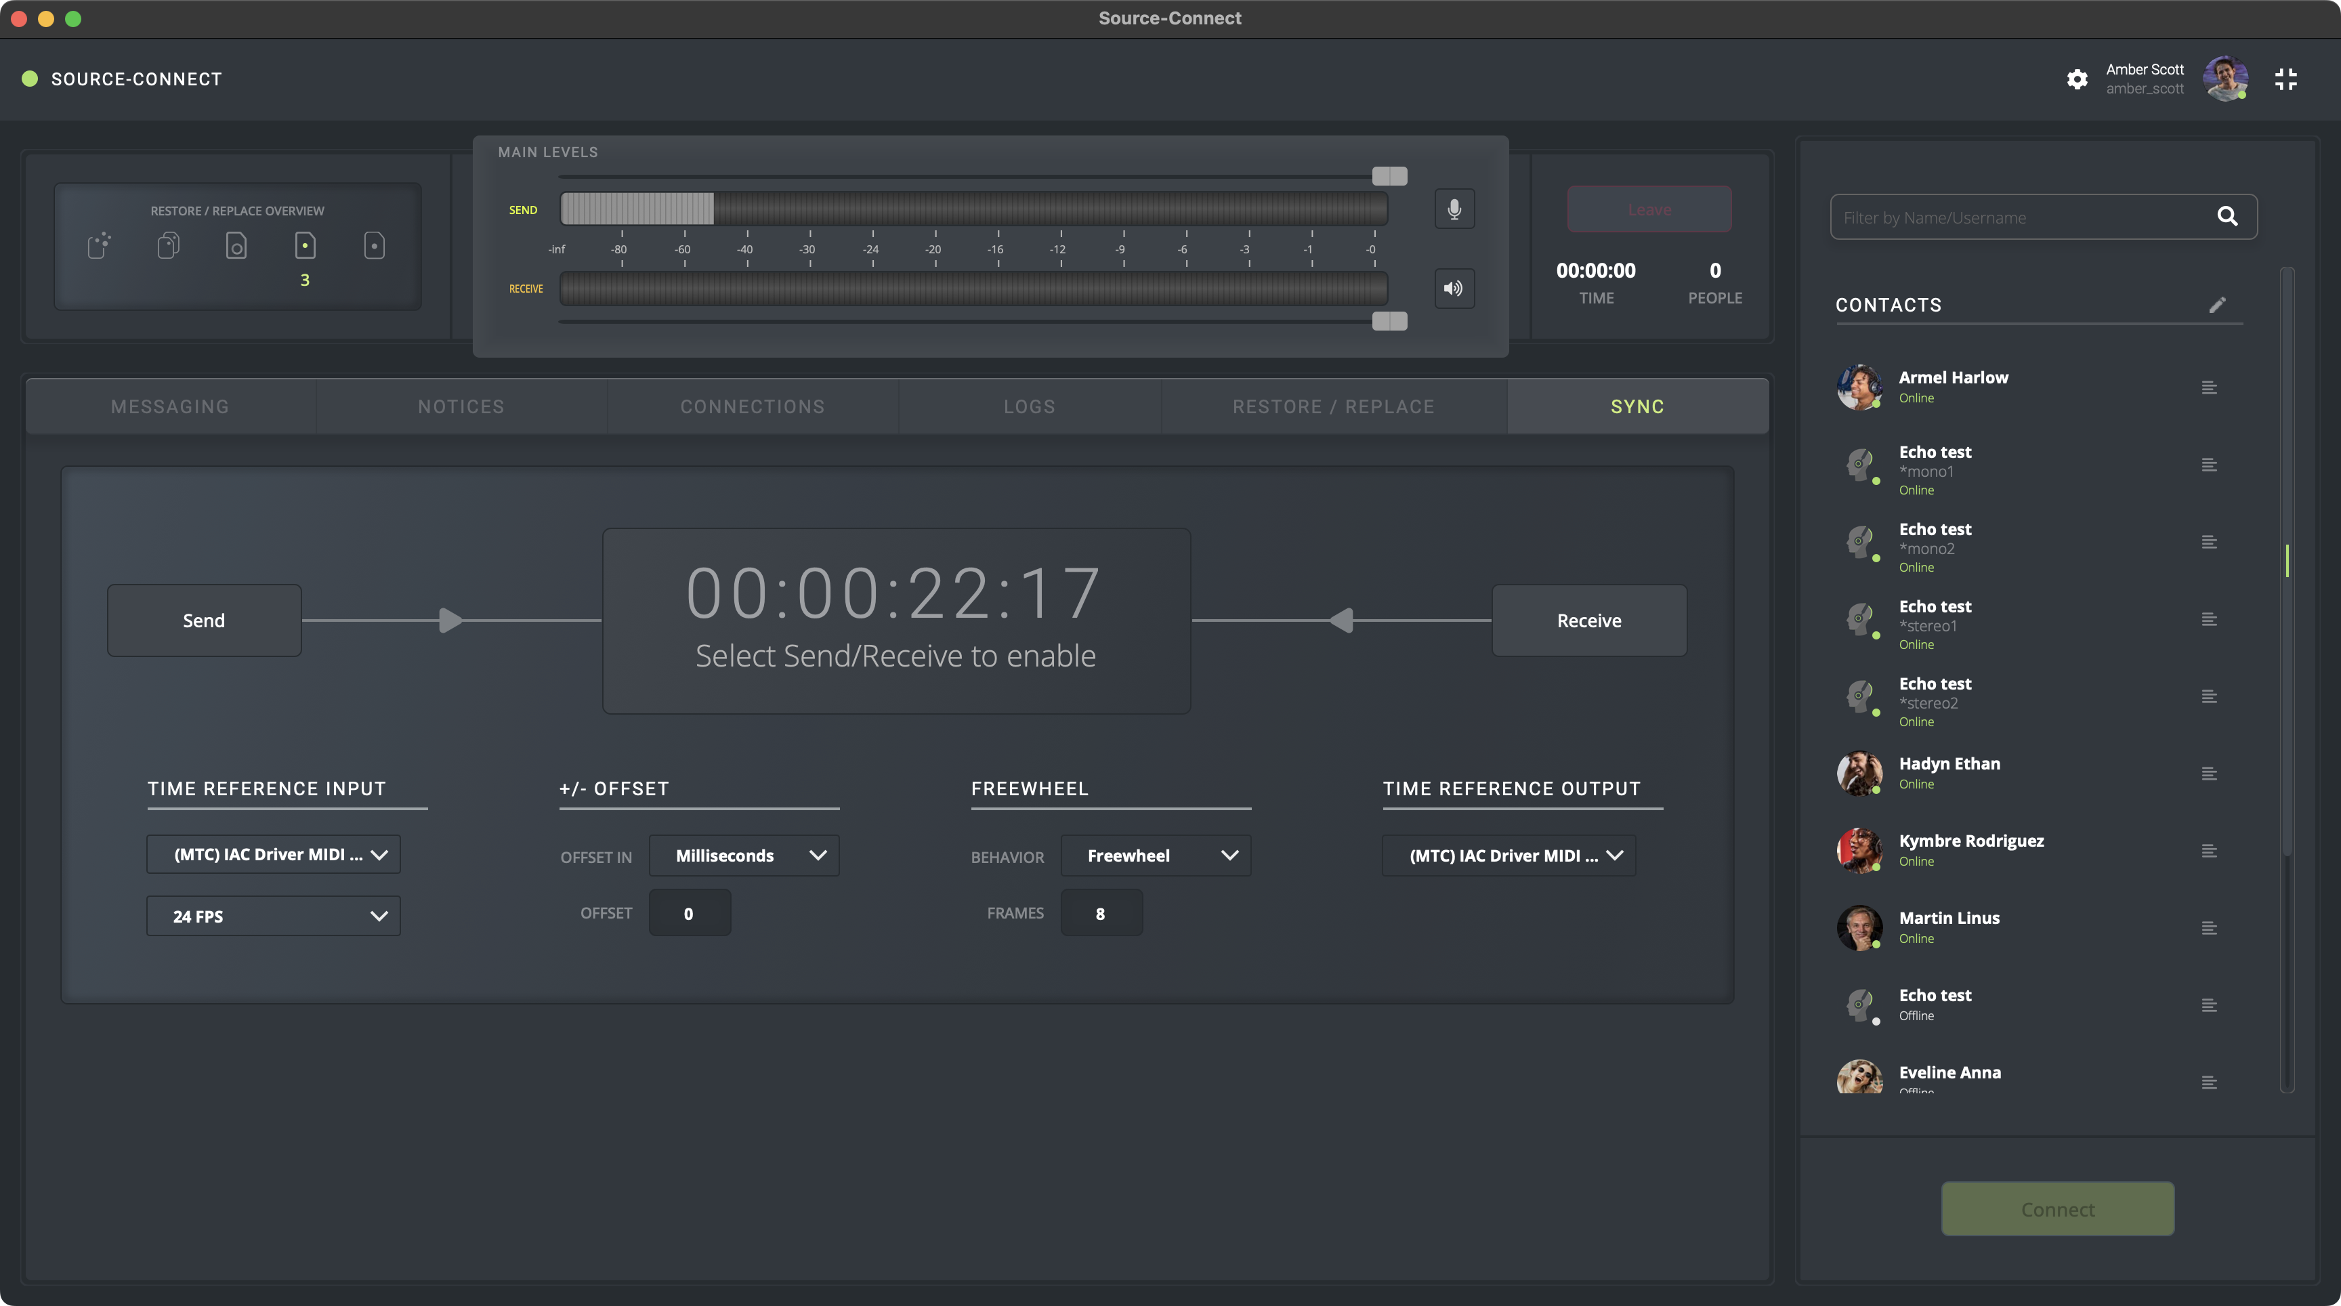
Task: Expand the Freewheel behavior dropdown
Action: click(1155, 856)
